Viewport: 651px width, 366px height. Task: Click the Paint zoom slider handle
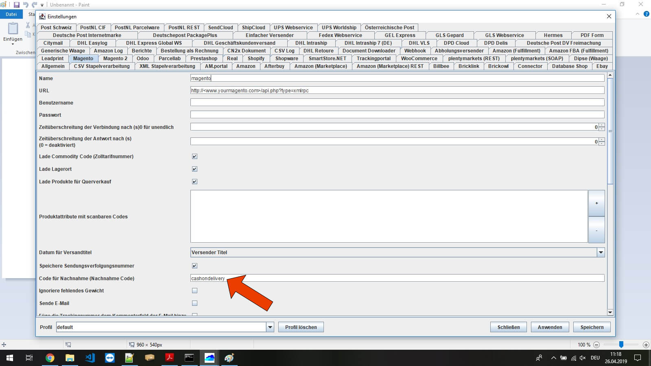pyautogui.click(x=621, y=344)
